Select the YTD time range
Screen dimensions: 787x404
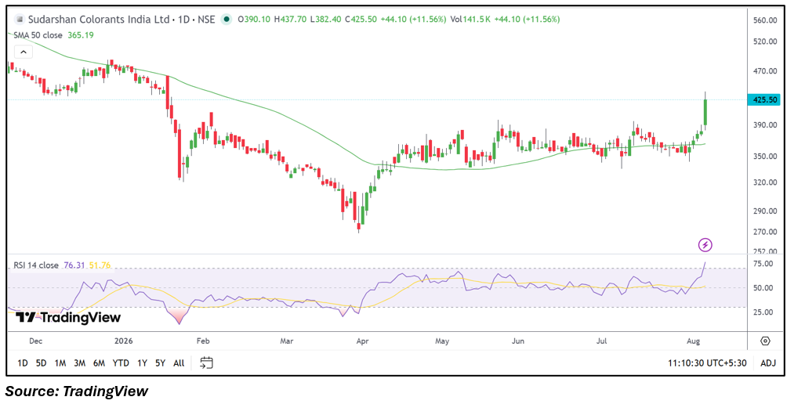tap(121, 363)
